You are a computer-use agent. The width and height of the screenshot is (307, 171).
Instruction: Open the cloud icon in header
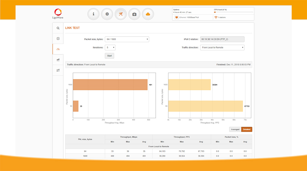pyautogui.click(x=148, y=14)
